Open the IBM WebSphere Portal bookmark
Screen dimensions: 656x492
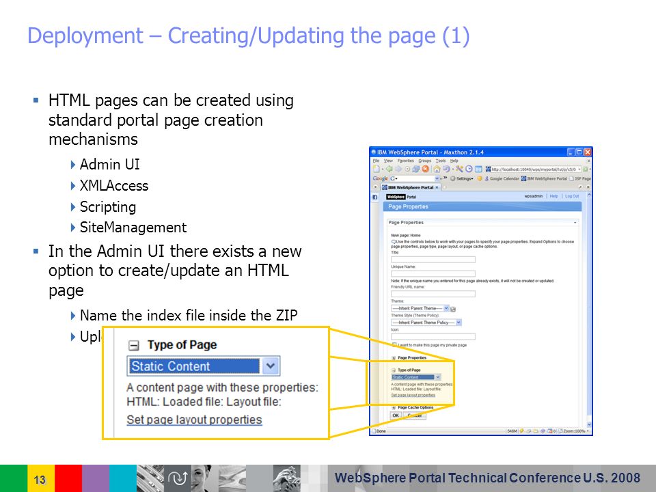(x=544, y=178)
